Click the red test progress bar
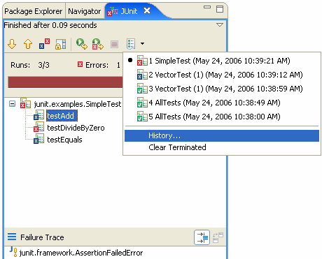The width and height of the screenshot is (322, 259). 65,82
